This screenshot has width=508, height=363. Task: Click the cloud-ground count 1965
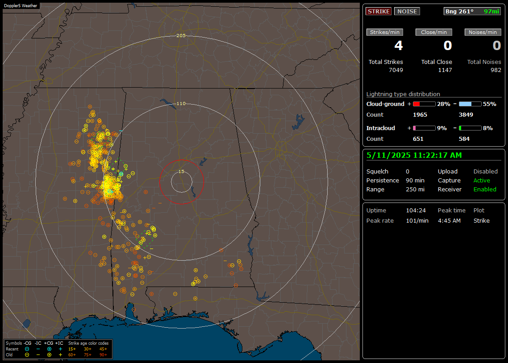click(420, 115)
